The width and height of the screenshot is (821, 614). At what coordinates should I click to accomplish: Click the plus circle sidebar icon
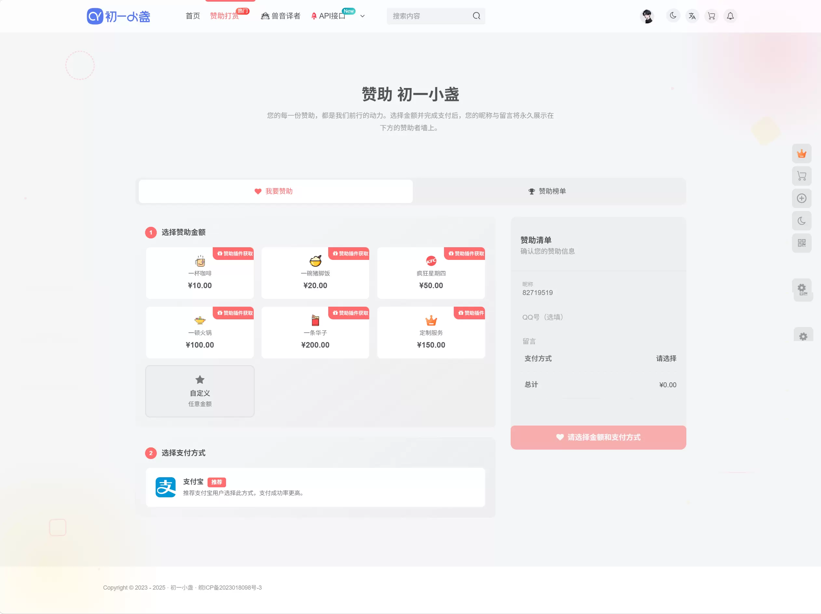pos(802,198)
